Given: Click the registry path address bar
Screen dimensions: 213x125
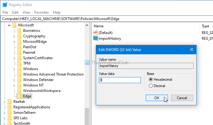Looking at the screenshot, I should click(107, 19).
